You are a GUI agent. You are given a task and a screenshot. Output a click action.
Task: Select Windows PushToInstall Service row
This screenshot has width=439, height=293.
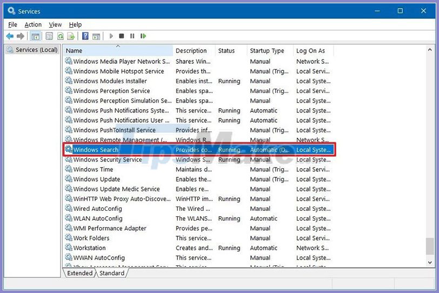198,130
